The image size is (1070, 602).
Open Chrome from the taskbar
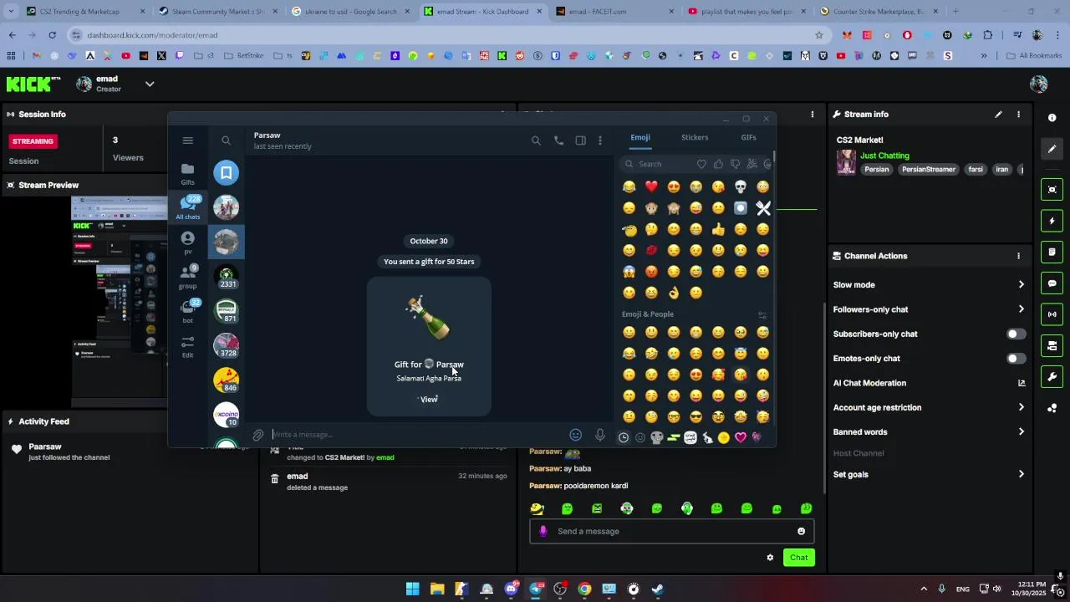coord(584,589)
